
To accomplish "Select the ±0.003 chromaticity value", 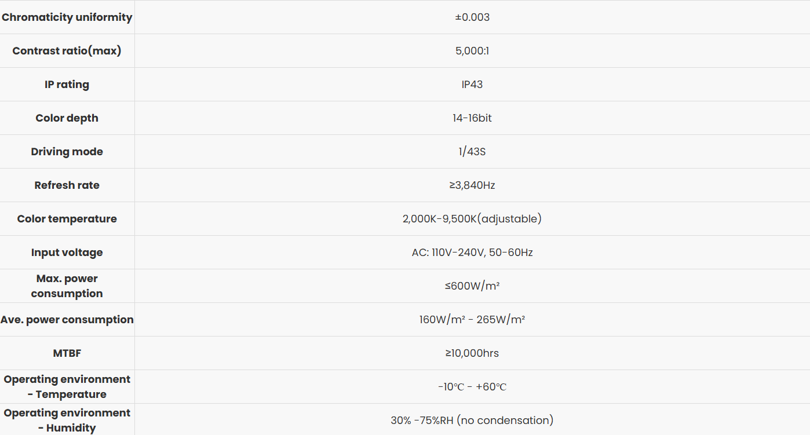I will click(472, 17).
